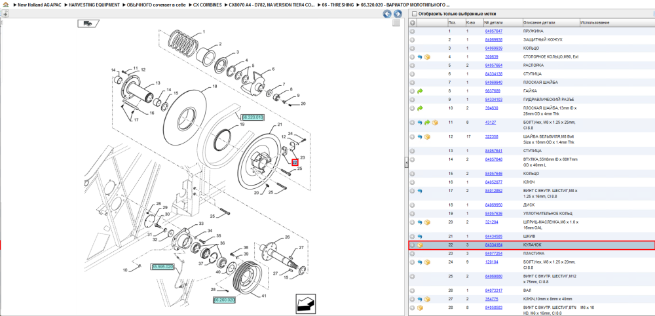
Task: Open part number 84073317 link
Action: (493, 291)
